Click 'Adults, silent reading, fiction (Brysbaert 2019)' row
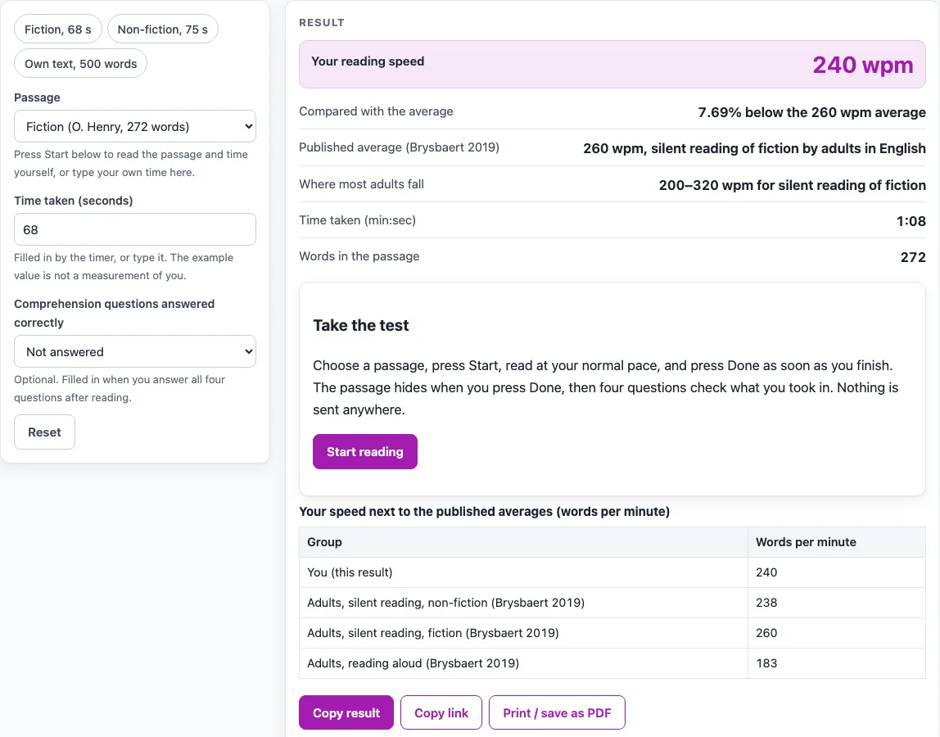This screenshot has width=940, height=737. pos(612,633)
